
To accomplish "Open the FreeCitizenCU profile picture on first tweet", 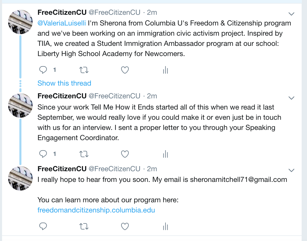I will coord(21,22).
